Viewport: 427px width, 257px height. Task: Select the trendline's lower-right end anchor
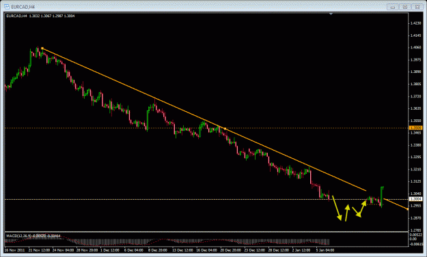pos(407,209)
